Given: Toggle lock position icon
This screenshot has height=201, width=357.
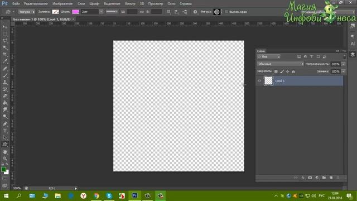Looking at the screenshot, I should pos(288,71).
